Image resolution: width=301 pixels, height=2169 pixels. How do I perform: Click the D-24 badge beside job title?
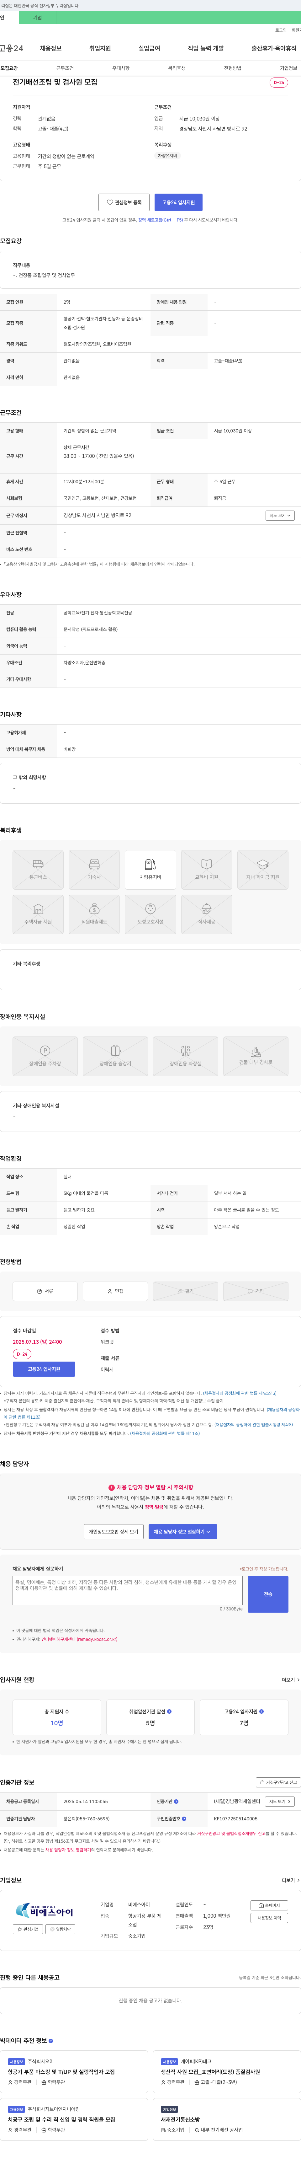(278, 83)
